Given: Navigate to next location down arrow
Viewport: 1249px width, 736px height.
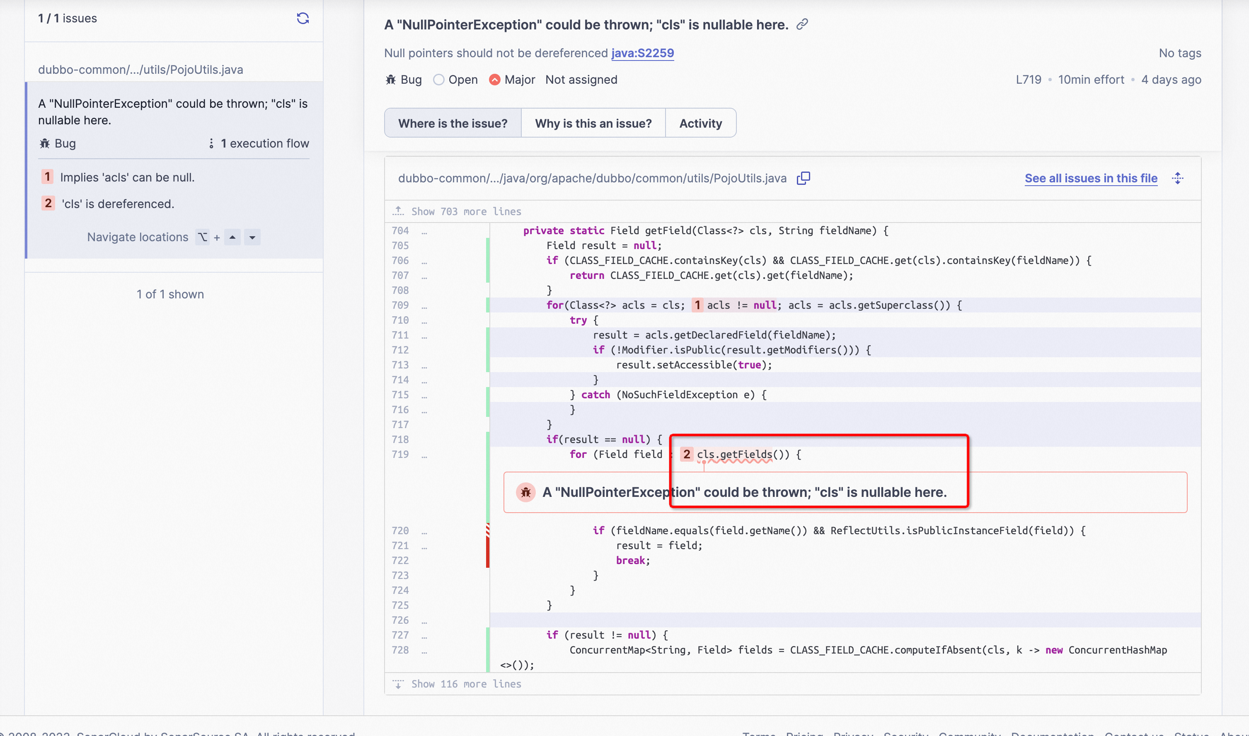Looking at the screenshot, I should tap(252, 237).
